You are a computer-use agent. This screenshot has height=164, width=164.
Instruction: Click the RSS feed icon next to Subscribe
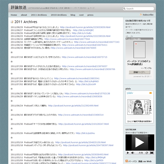[141, 15]
